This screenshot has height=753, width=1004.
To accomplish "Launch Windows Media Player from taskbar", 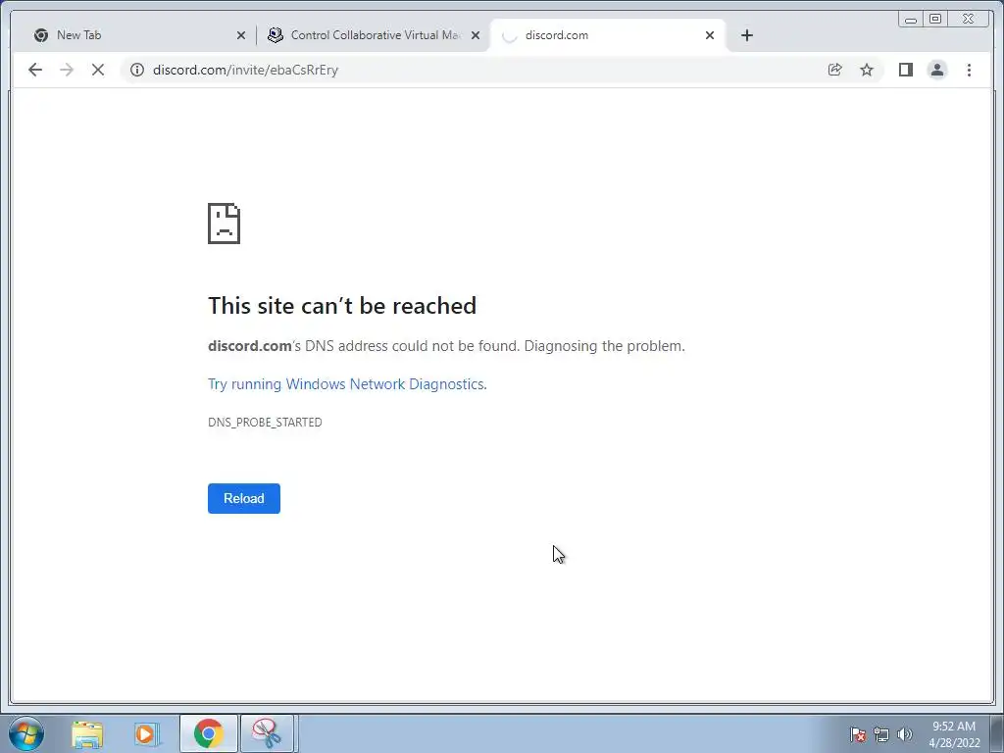I will (147, 733).
